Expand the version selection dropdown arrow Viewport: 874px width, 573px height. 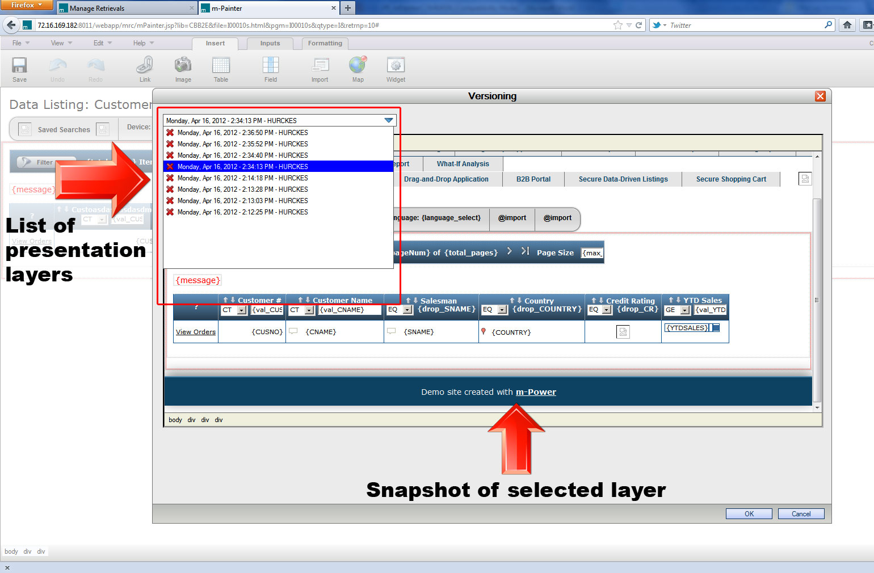pyautogui.click(x=388, y=120)
